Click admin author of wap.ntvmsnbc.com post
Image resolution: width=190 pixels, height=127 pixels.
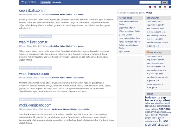coord(81,78)
